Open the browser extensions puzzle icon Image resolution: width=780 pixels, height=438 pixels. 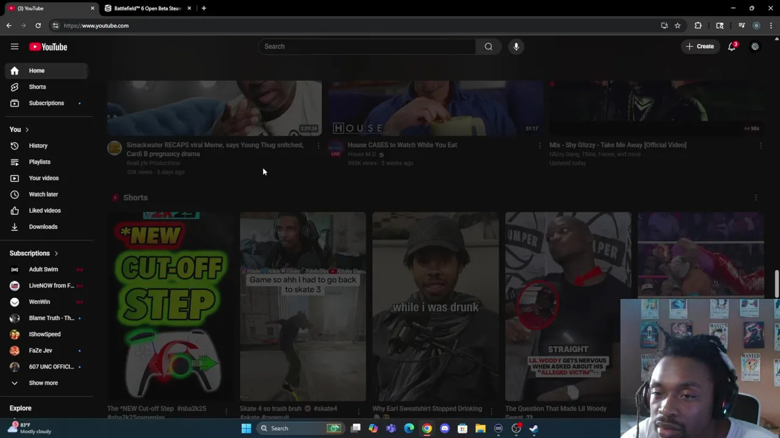tap(698, 26)
